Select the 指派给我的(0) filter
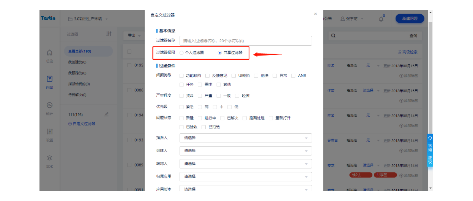Image resolution: width=473 pixels, height=201 pixels. 79,84
